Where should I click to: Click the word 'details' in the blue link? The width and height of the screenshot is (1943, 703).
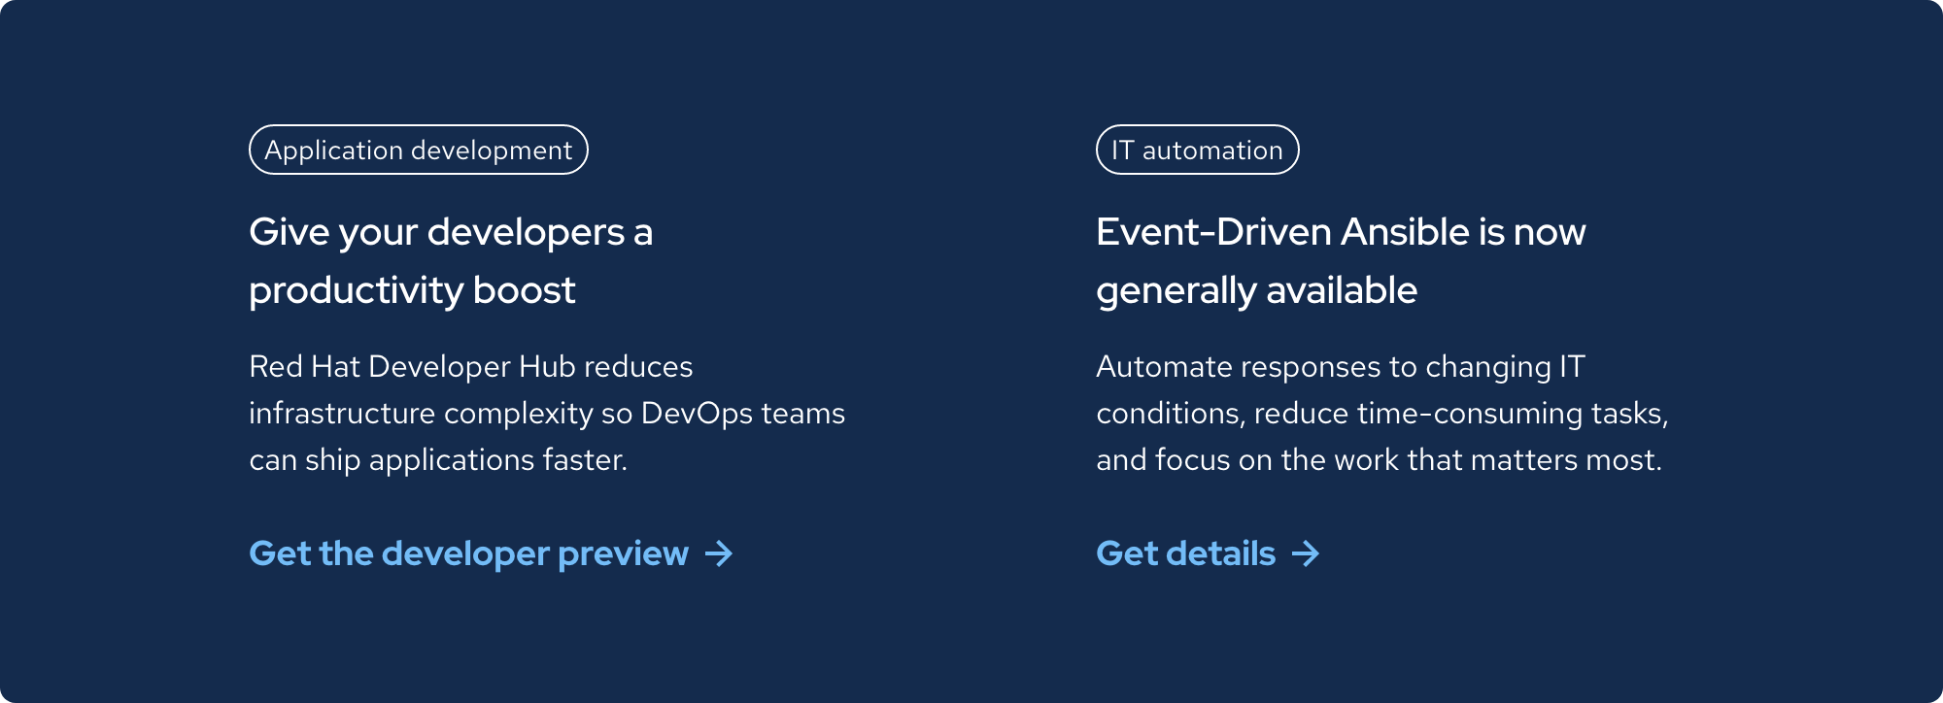click(1220, 553)
